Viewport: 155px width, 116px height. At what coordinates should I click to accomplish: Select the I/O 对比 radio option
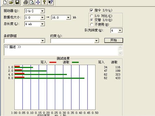91,16
